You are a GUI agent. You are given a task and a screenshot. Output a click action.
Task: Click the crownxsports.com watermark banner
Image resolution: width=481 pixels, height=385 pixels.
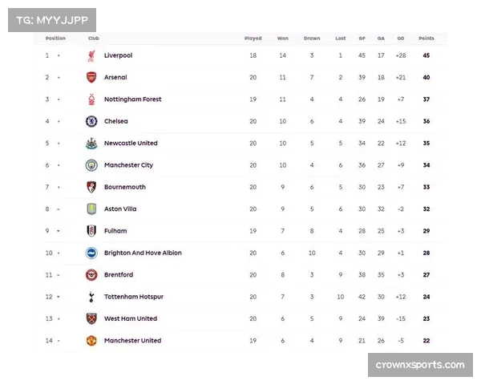click(x=420, y=365)
